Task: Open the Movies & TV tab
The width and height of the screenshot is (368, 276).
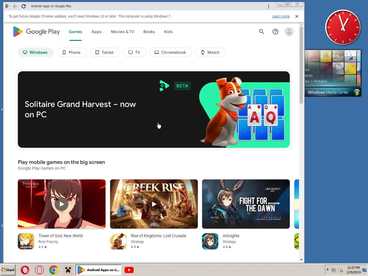Action: (122, 32)
